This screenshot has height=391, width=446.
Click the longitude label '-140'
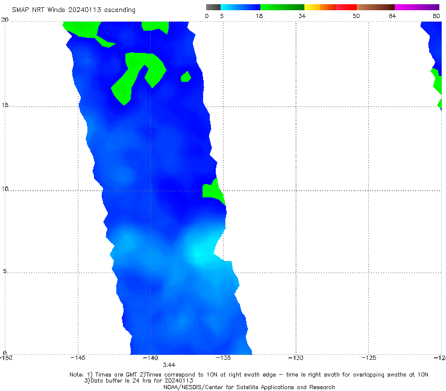click(150, 358)
